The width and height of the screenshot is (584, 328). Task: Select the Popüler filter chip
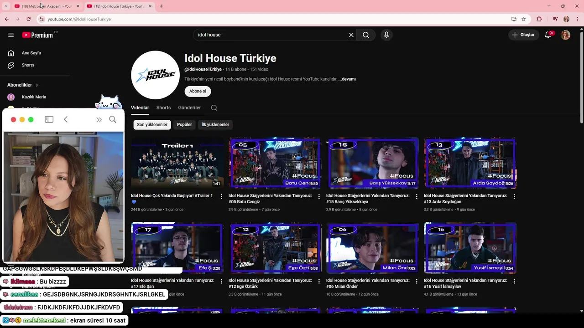[184, 125]
